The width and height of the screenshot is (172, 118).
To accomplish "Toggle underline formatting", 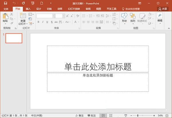I will click(47, 22).
